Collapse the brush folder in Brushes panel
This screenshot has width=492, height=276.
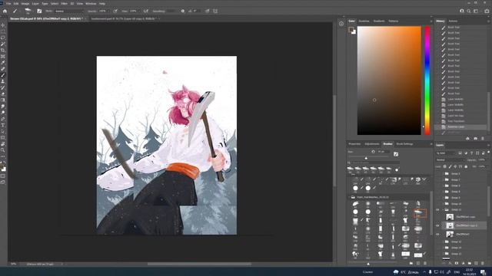(349, 197)
